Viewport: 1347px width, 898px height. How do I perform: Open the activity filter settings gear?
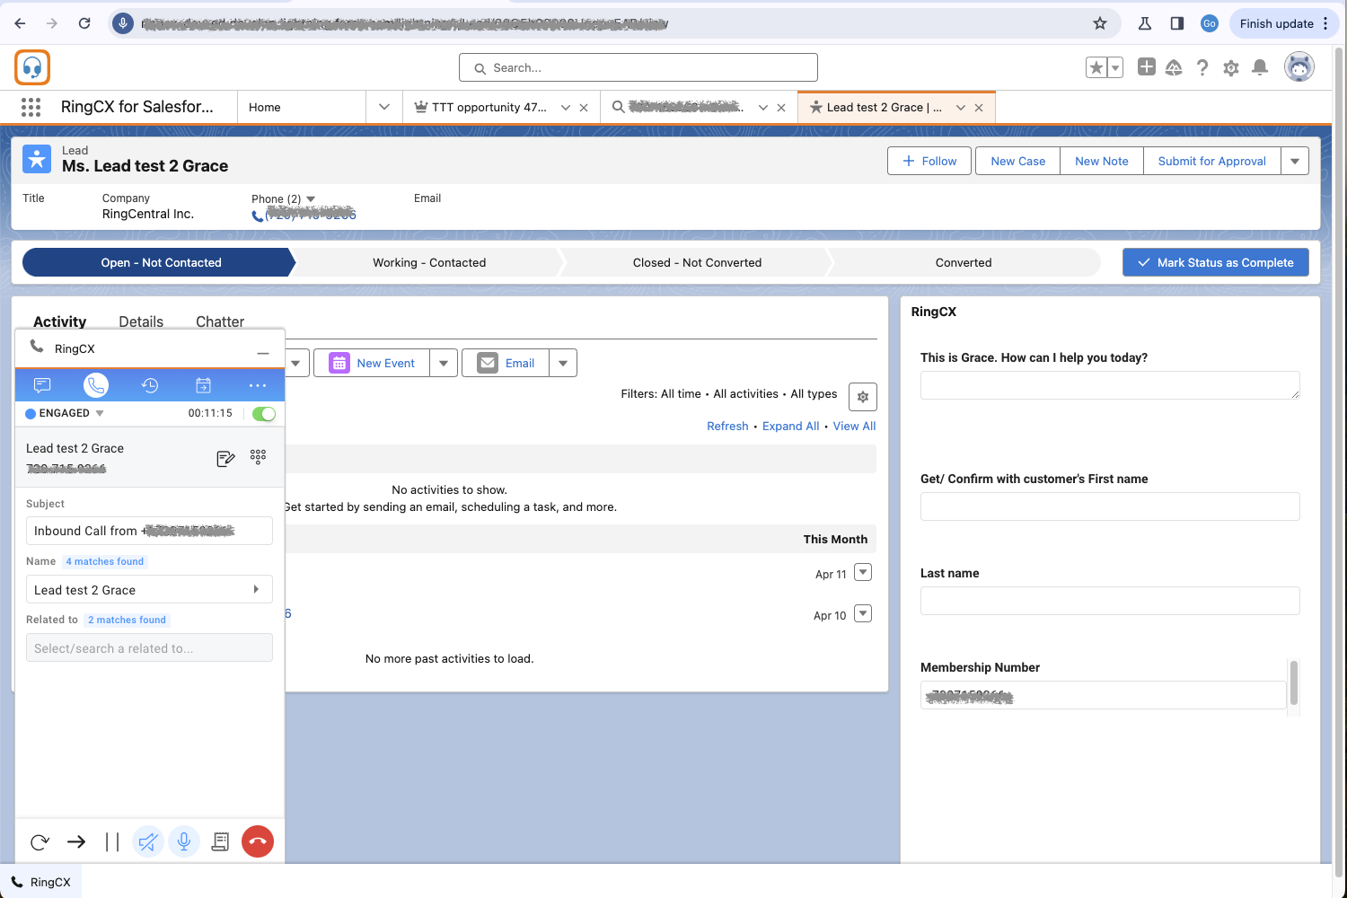(x=862, y=397)
